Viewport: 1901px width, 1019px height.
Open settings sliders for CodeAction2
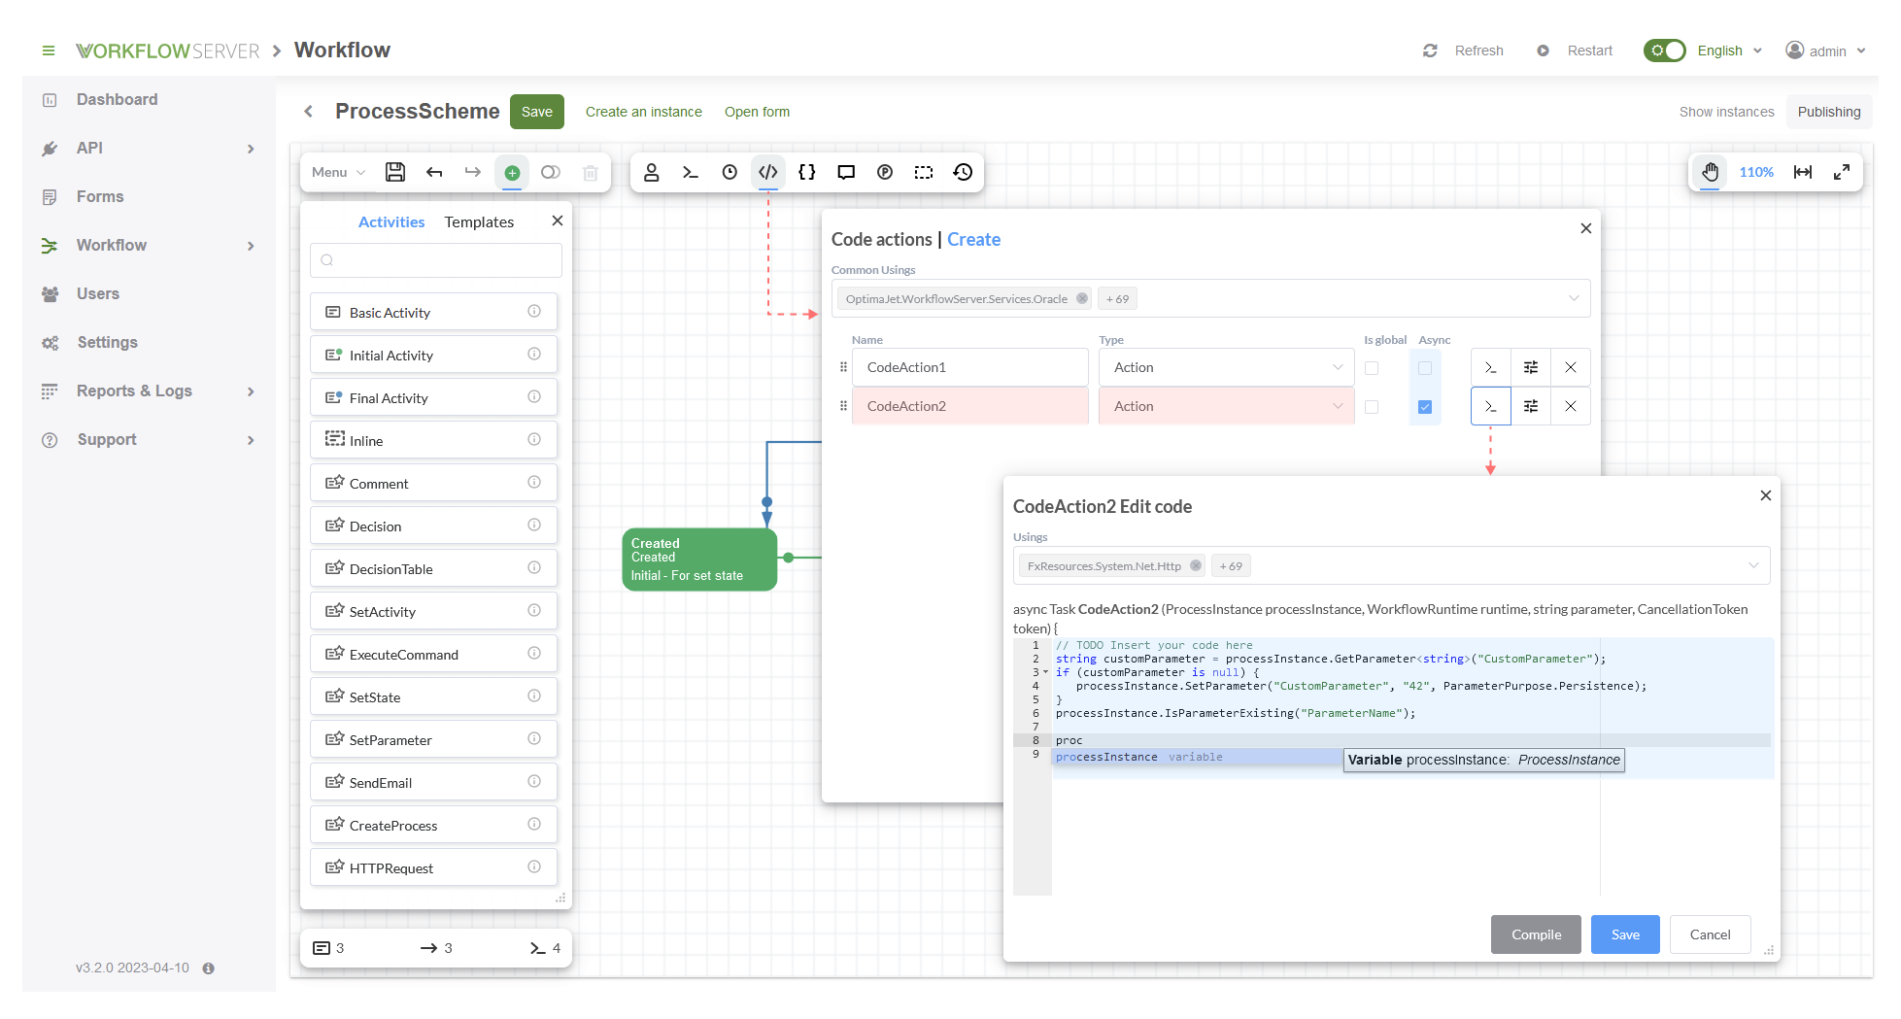click(1531, 406)
